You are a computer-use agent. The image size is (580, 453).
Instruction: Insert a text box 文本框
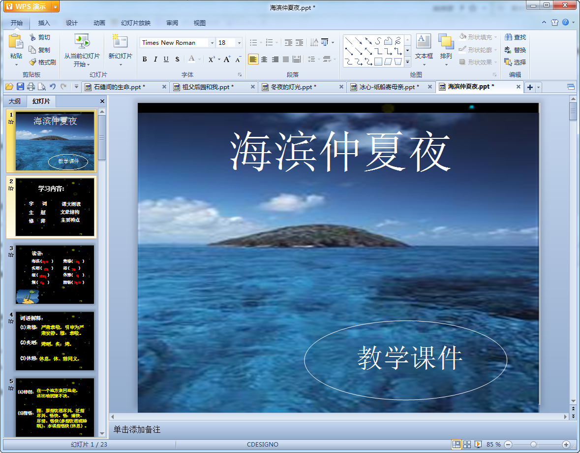(x=424, y=50)
